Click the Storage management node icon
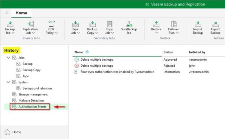 point(14,94)
